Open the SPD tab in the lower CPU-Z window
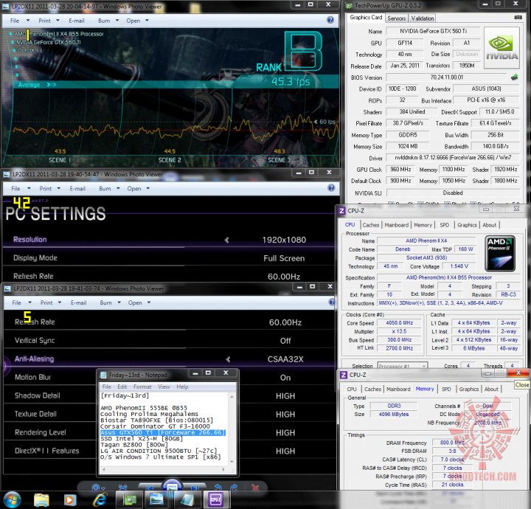The image size is (531, 509). pos(446,389)
